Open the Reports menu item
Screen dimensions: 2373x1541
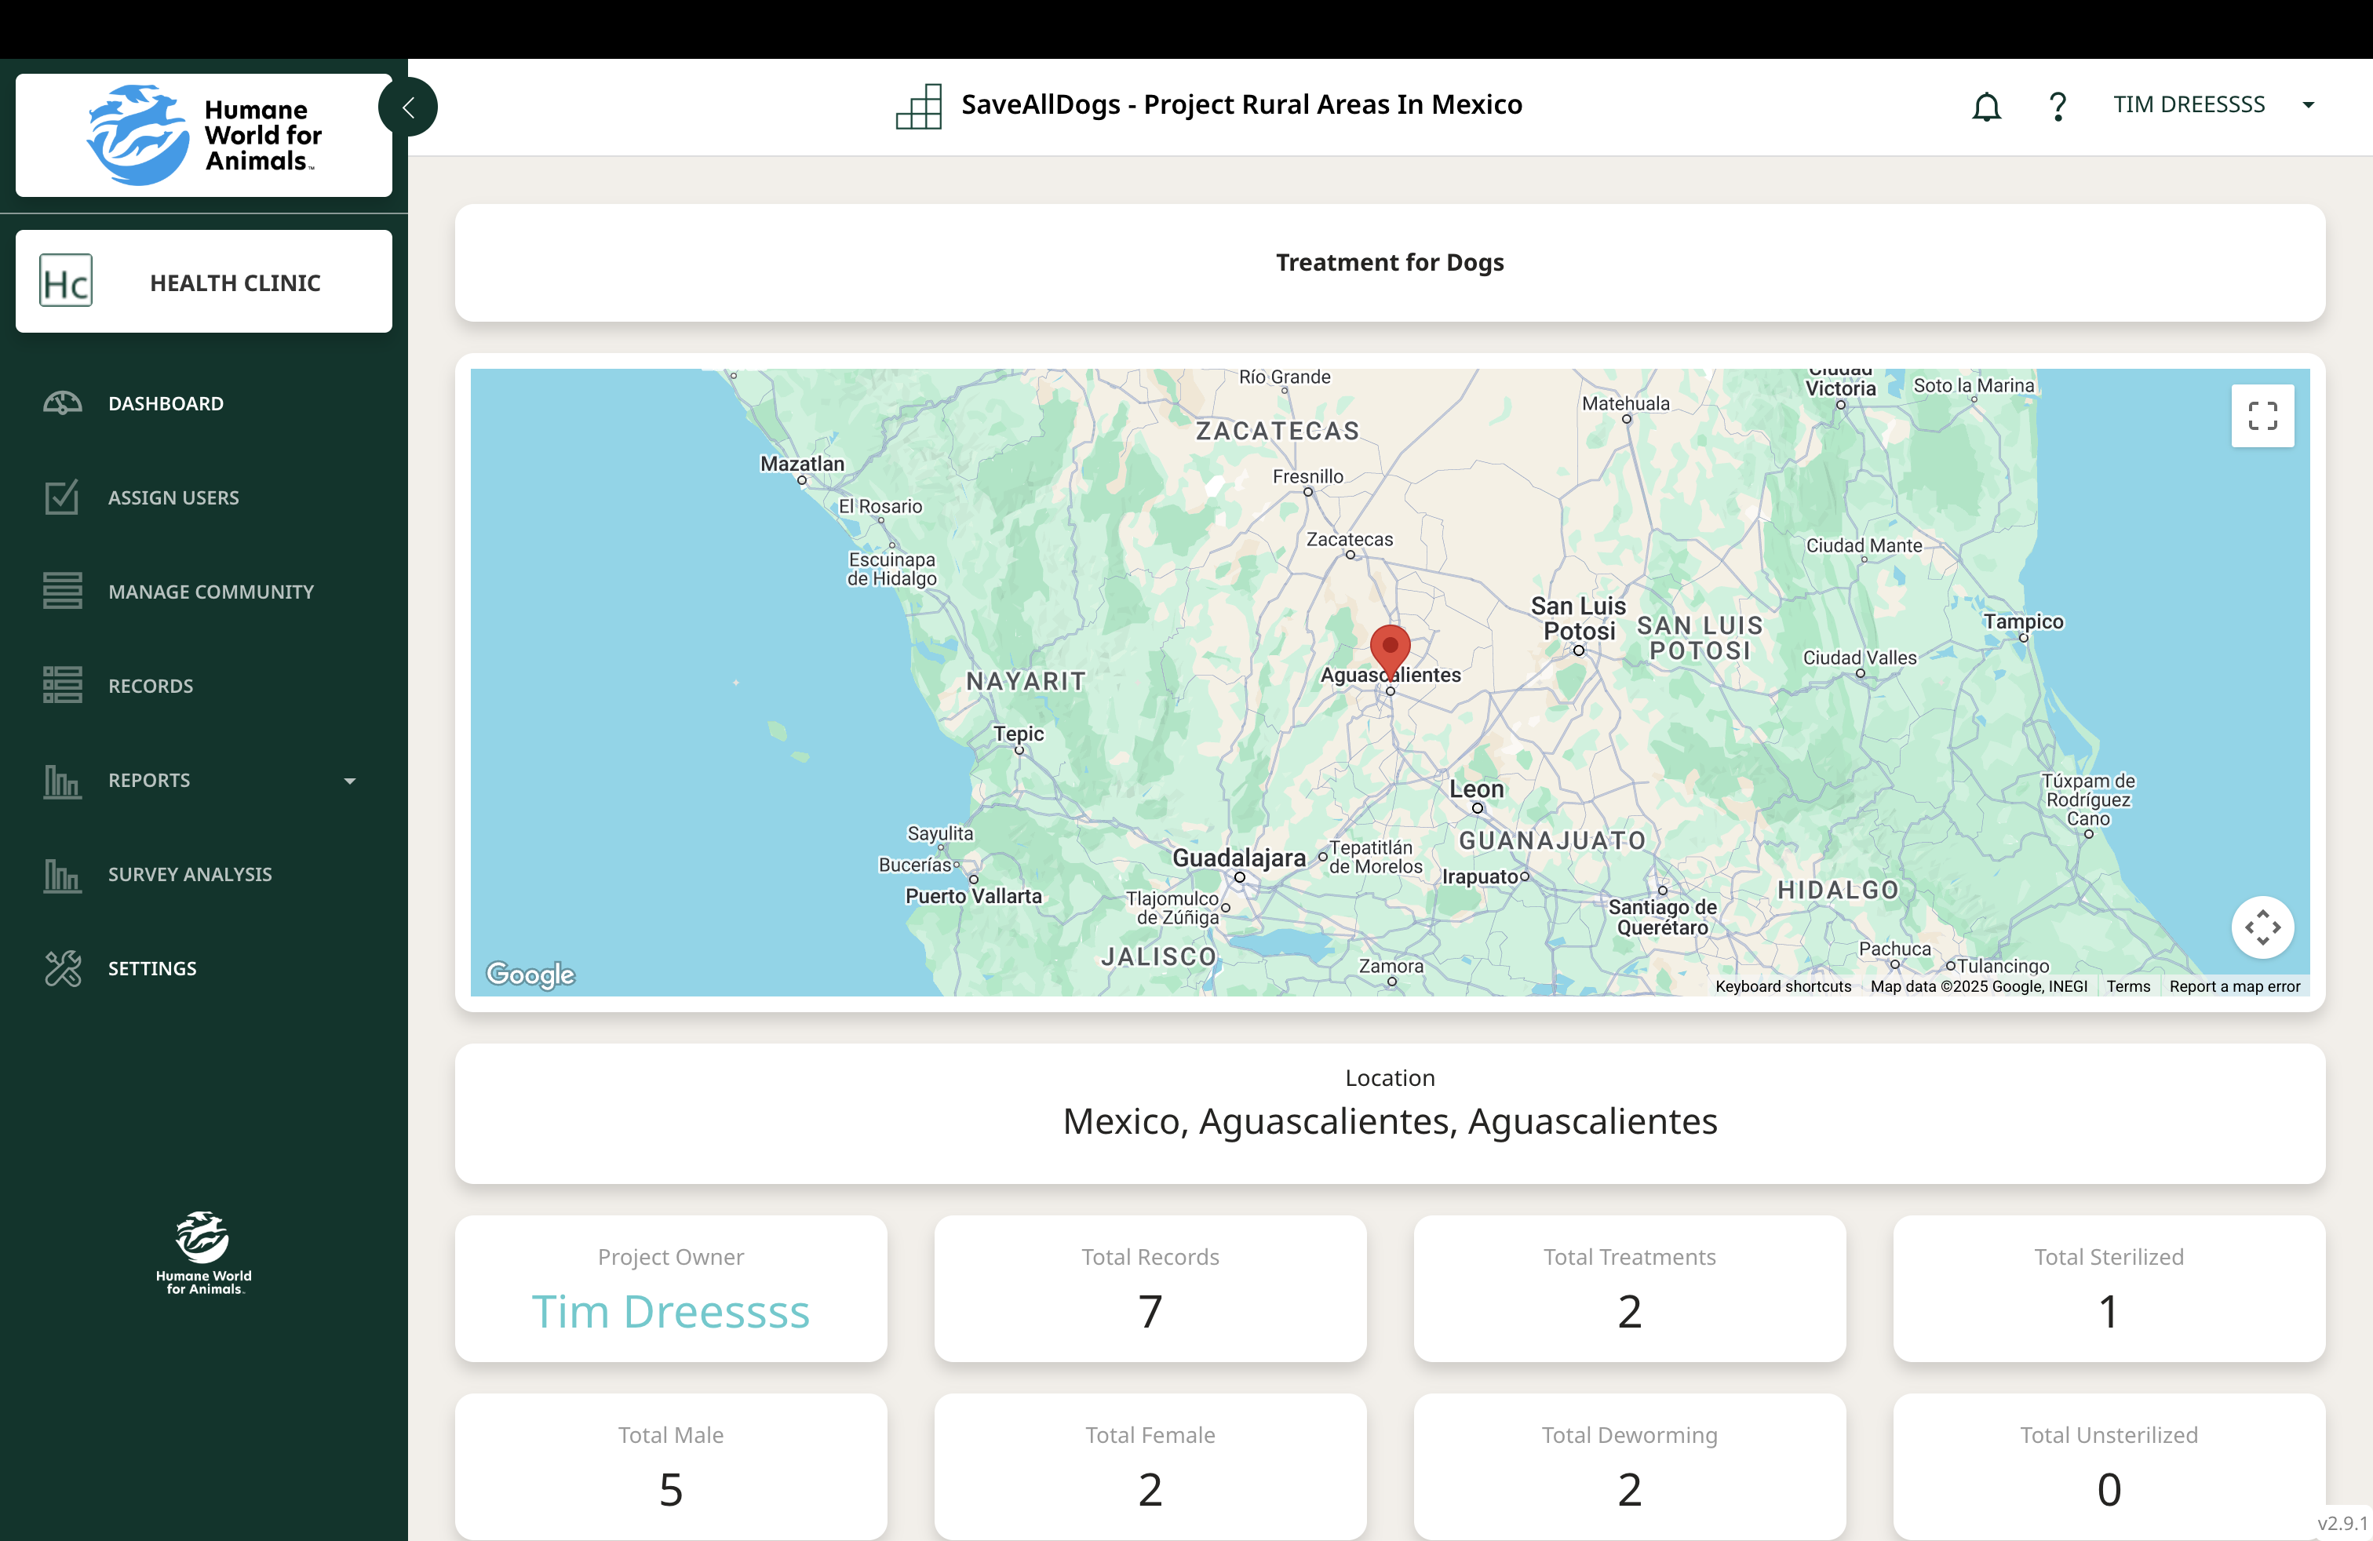[x=150, y=781]
